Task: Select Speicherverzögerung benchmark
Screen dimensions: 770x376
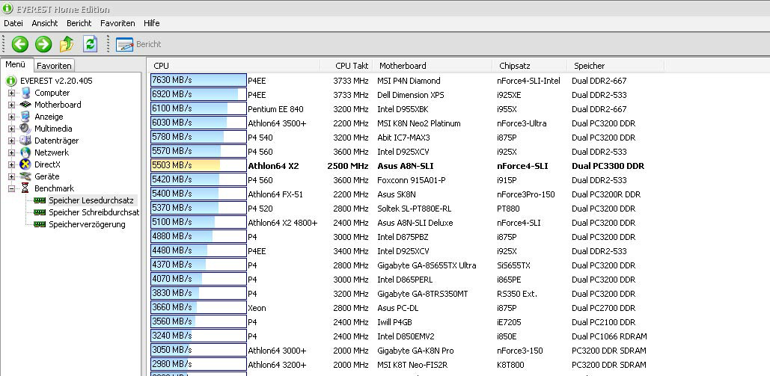Action: (x=87, y=224)
